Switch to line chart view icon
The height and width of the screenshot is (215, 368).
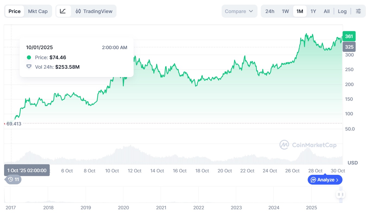(63, 11)
